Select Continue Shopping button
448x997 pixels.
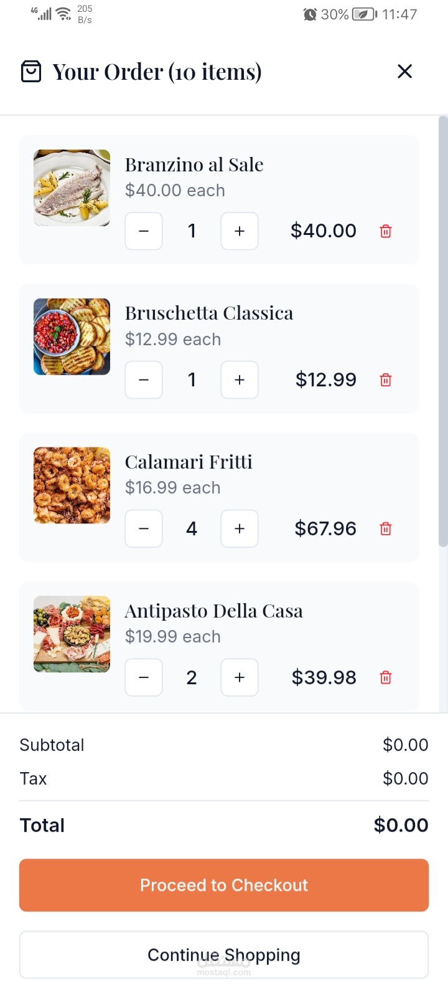coord(224,955)
